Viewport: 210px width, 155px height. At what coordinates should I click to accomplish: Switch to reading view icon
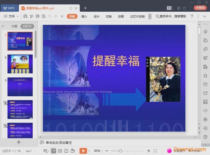click(66, 151)
